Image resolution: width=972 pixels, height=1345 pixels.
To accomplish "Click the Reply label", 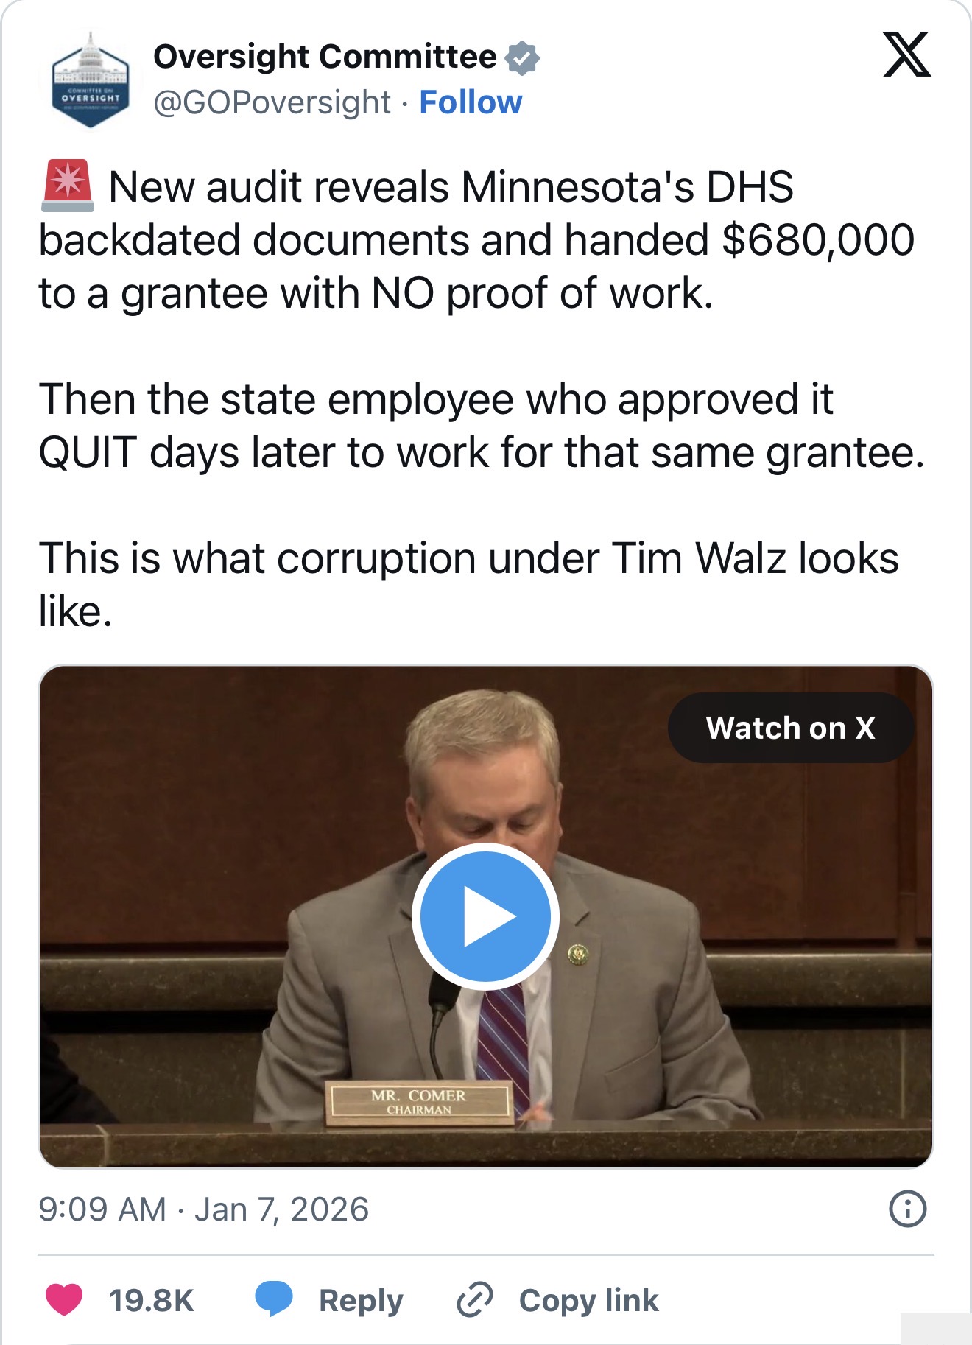I will tap(361, 1300).
